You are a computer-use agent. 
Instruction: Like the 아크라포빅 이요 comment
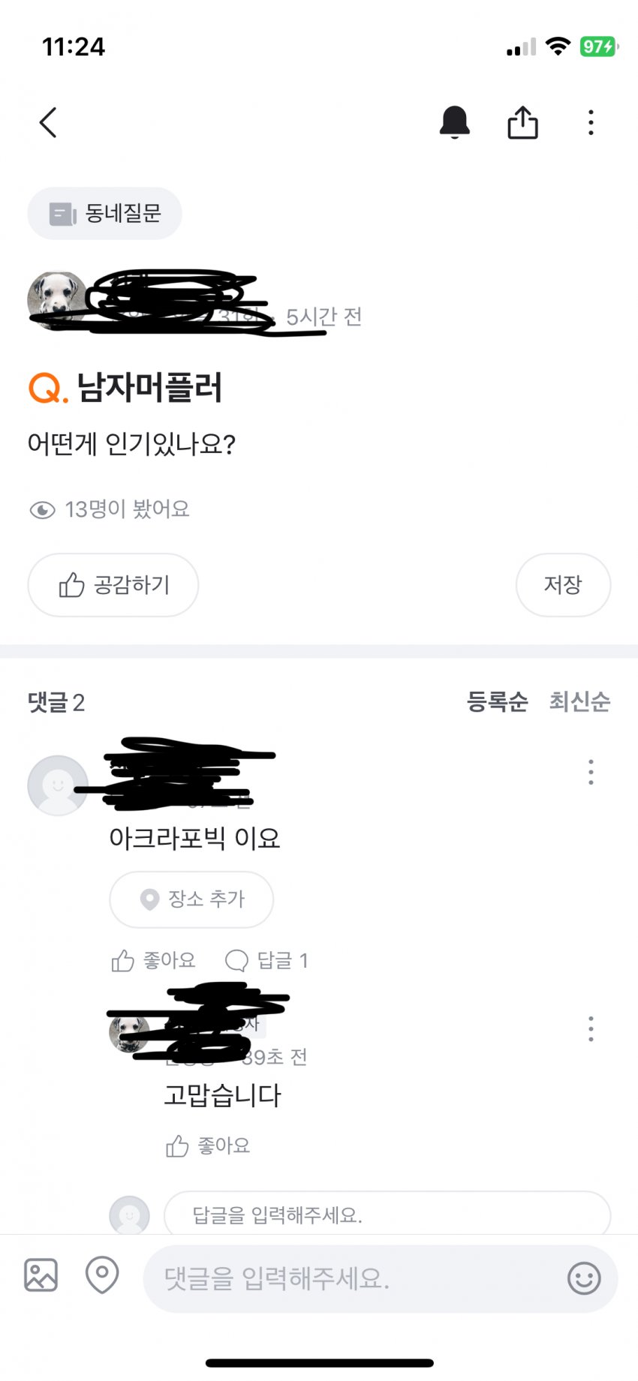153,960
